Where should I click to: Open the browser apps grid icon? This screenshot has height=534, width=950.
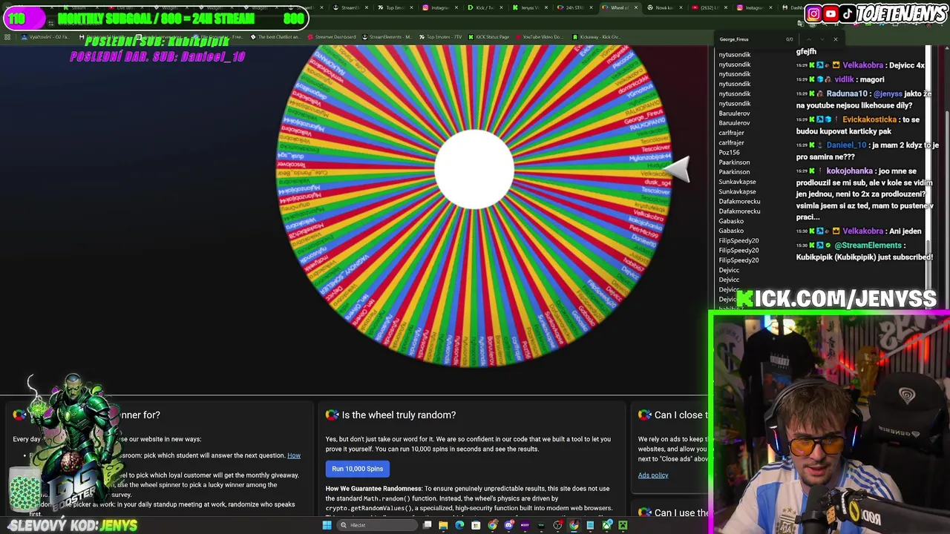pos(7,37)
